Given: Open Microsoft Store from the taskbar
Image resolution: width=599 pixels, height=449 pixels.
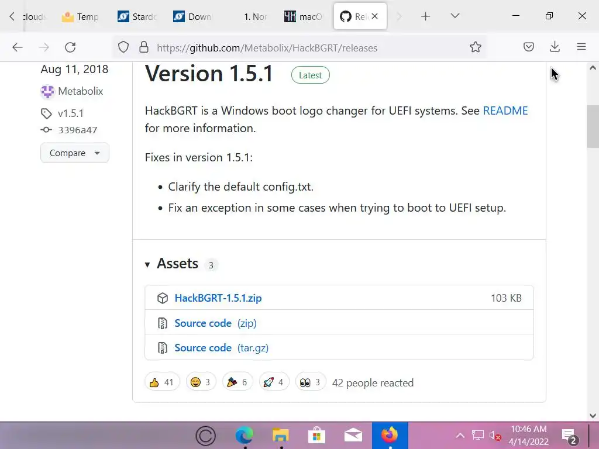Looking at the screenshot, I should click(316, 435).
